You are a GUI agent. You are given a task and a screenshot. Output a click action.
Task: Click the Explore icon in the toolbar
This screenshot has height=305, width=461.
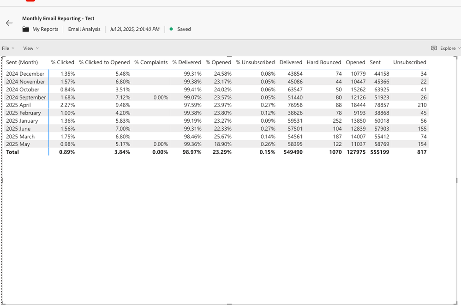434,48
